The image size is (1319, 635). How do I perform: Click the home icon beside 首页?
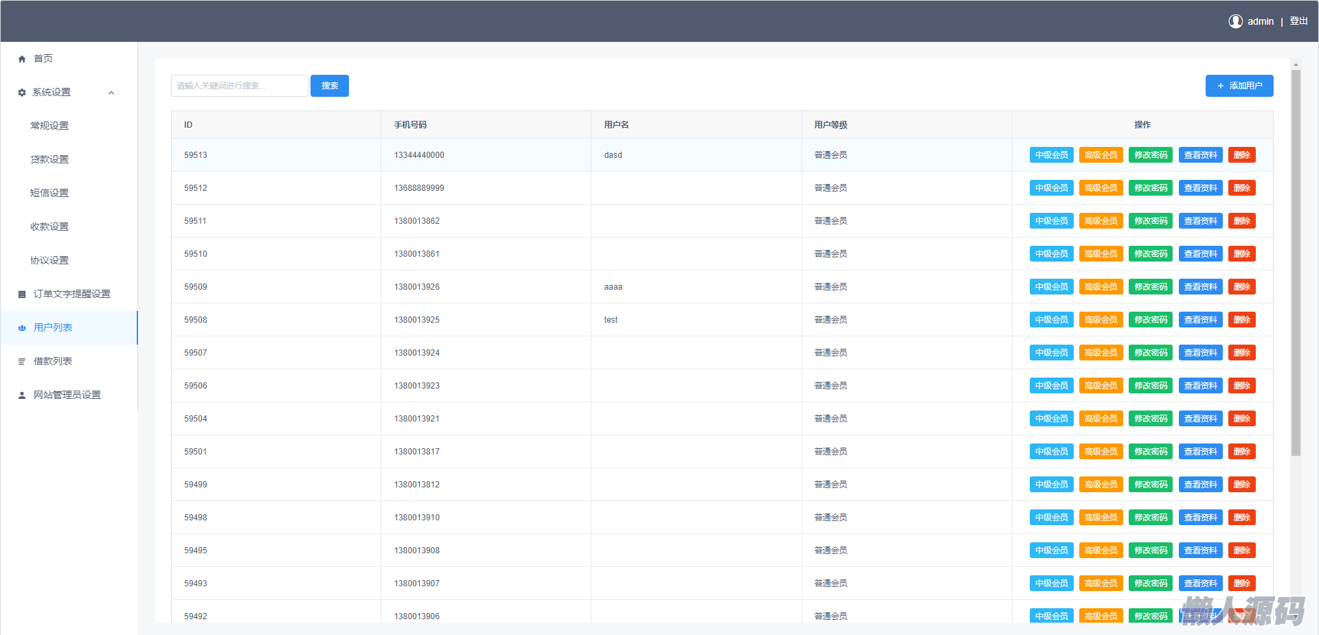pos(22,59)
